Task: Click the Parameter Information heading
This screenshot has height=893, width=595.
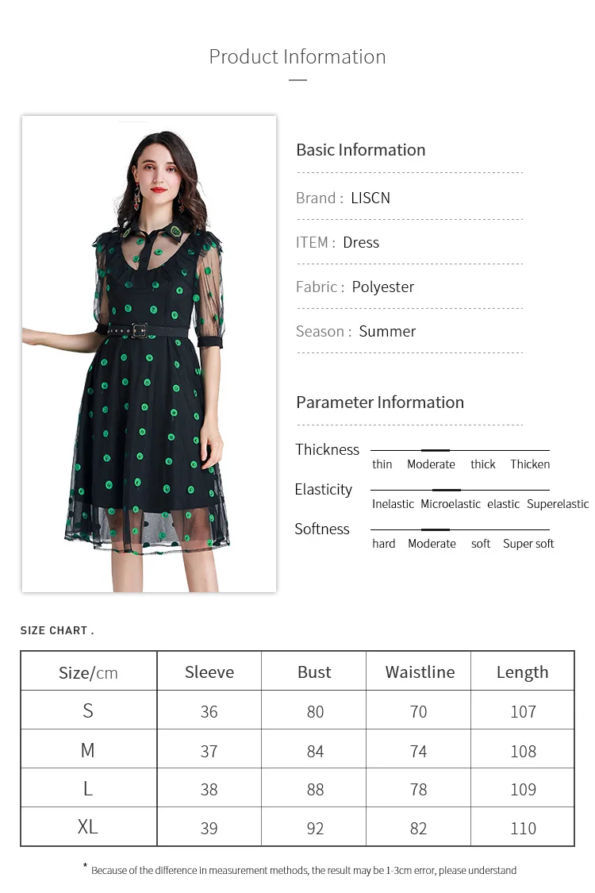Action: click(x=380, y=402)
